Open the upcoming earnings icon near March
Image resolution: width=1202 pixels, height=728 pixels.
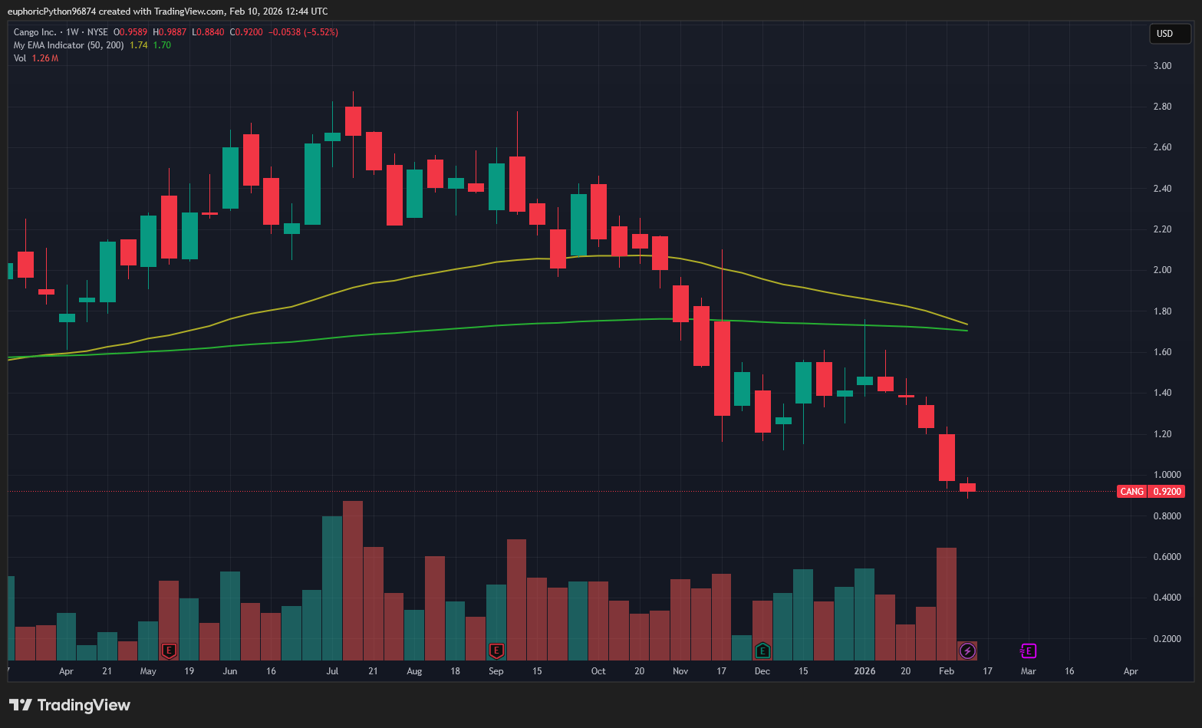click(x=1028, y=650)
